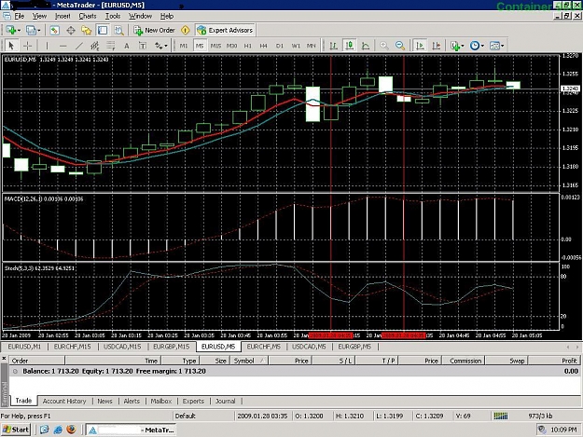Viewport: 583px width, 437px height.
Task: Switch to D1 timeframe
Action: [x=280, y=46]
